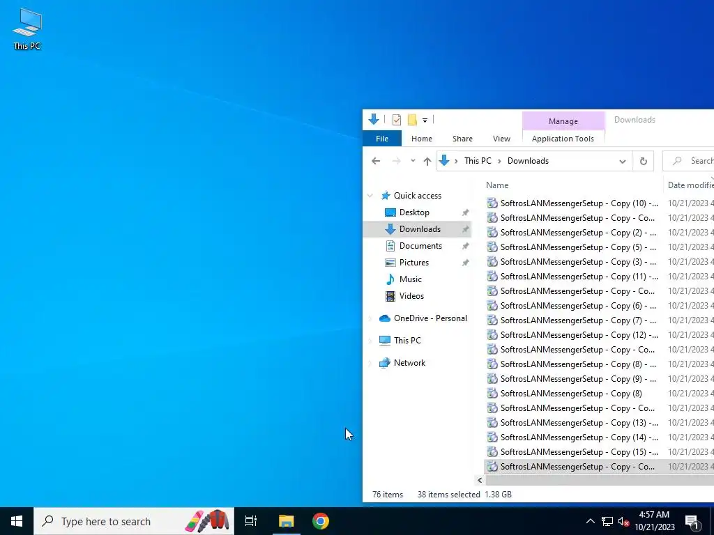Collapse the Quick access tree node
This screenshot has height=535, width=714.
370,196
